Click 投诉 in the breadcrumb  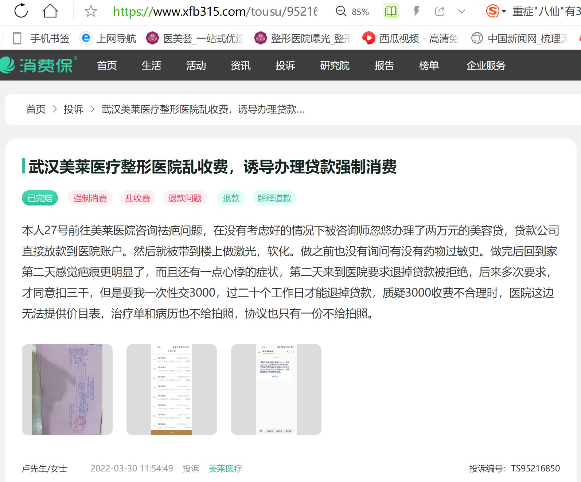73,109
